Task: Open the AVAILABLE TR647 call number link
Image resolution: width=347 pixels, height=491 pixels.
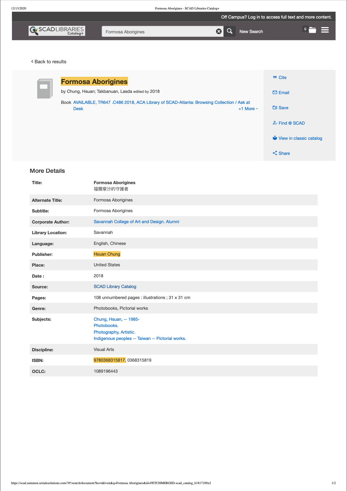Action: tap(162, 105)
